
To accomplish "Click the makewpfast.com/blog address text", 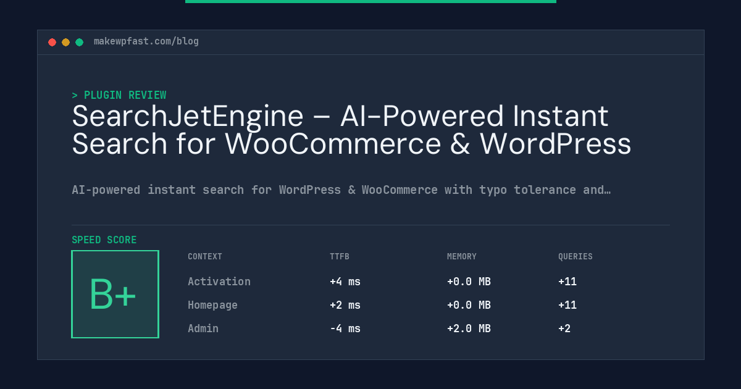I will (146, 41).
